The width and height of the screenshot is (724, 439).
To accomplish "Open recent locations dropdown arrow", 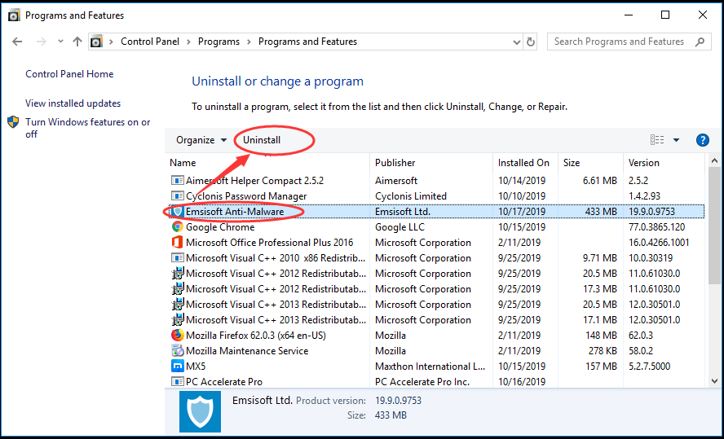I will (x=60, y=42).
